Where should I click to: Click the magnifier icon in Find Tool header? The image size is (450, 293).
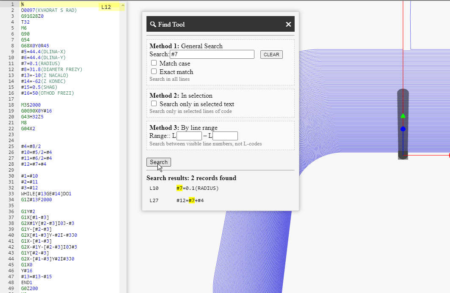tap(153, 25)
